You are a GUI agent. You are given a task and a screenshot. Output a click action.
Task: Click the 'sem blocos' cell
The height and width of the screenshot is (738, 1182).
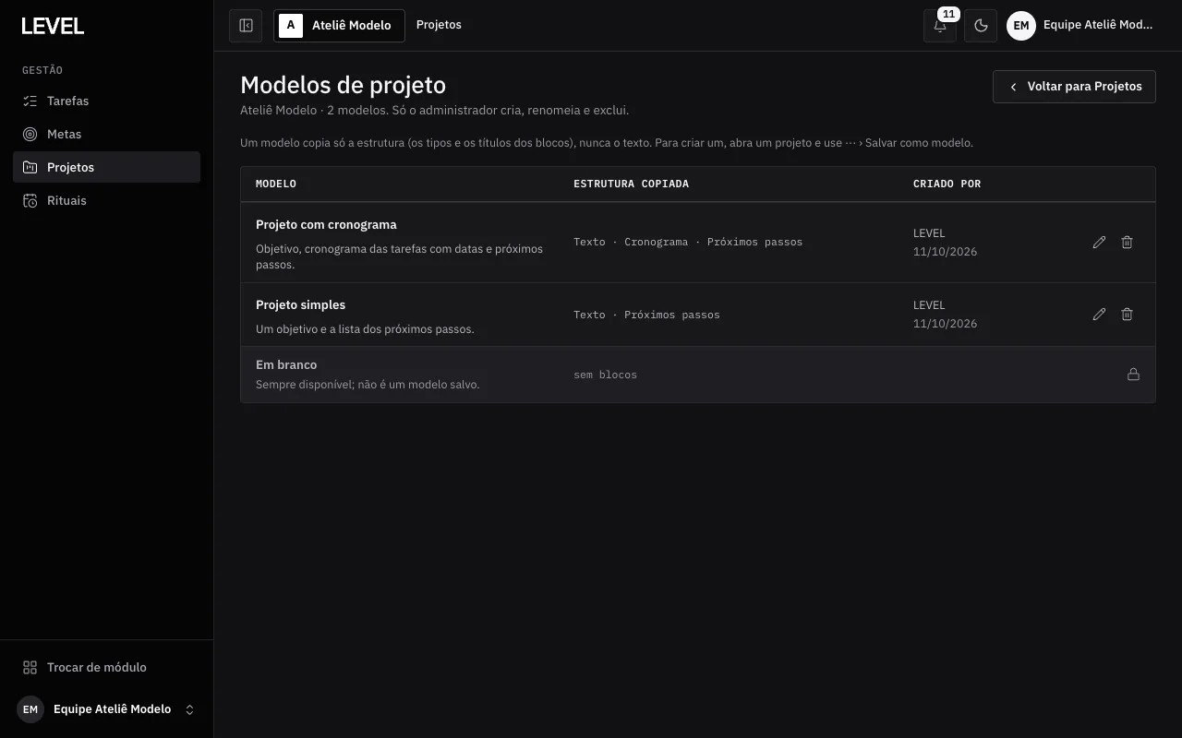click(x=605, y=375)
